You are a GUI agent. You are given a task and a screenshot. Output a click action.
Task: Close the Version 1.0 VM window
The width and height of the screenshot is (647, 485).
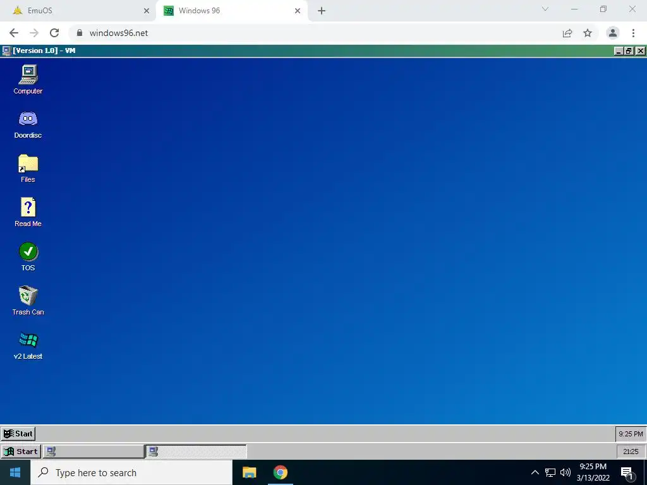640,51
